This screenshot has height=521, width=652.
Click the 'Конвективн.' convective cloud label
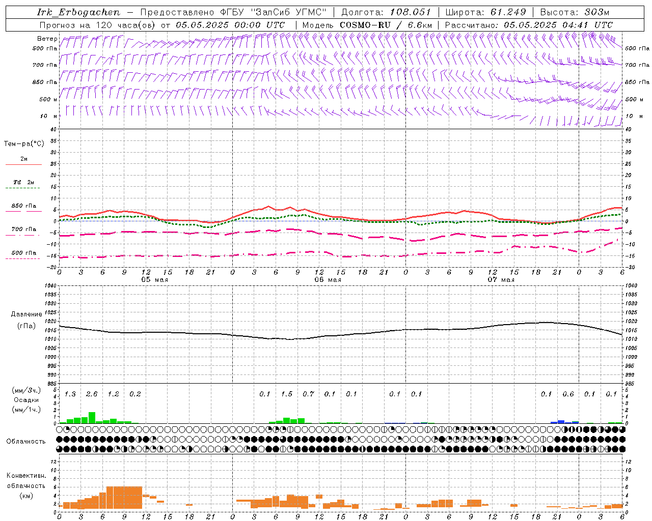(x=26, y=476)
